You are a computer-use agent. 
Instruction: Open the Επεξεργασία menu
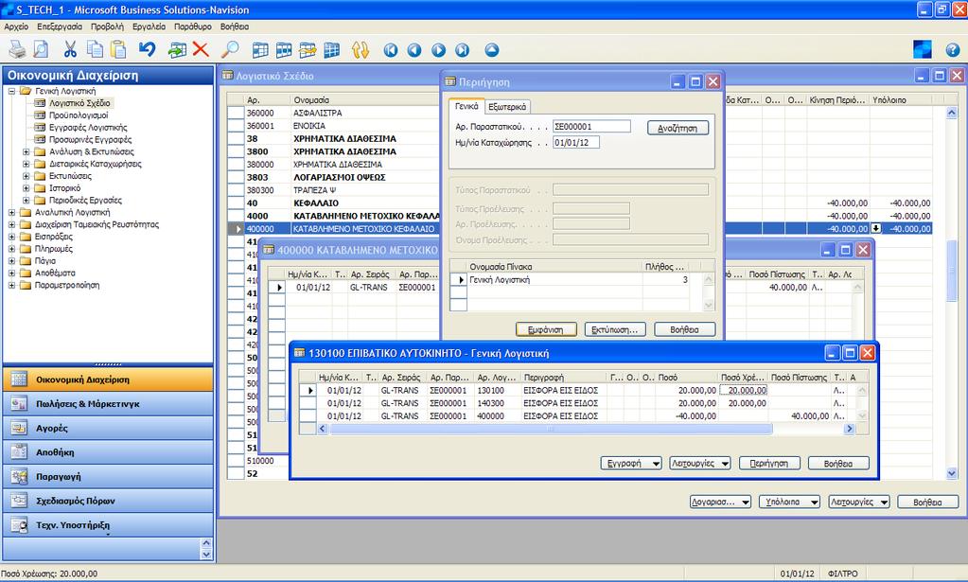pyautogui.click(x=60, y=27)
